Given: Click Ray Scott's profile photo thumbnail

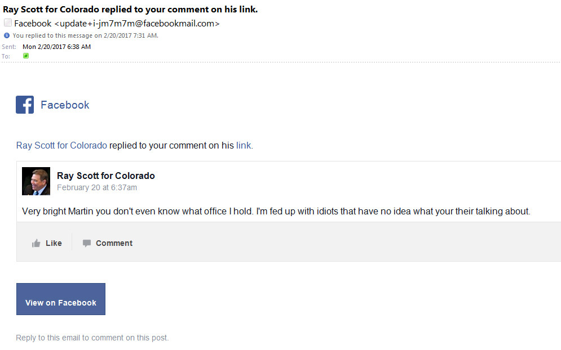Looking at the screenshot, I should [x=36, y=181].
